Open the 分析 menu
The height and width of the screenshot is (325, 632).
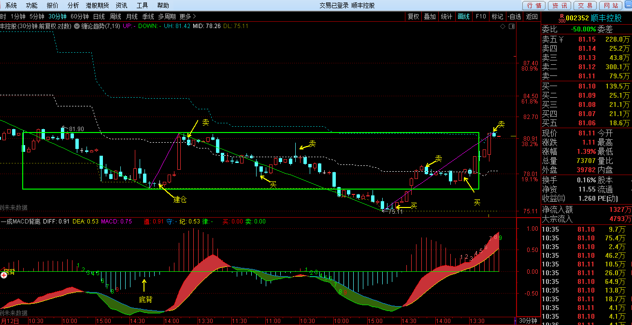click(x=73, y=5)
